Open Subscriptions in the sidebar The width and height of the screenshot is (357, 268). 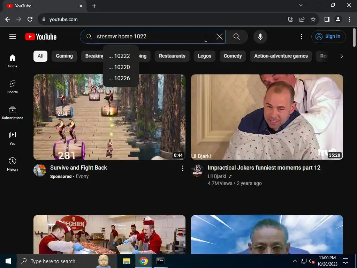[13, 113]
